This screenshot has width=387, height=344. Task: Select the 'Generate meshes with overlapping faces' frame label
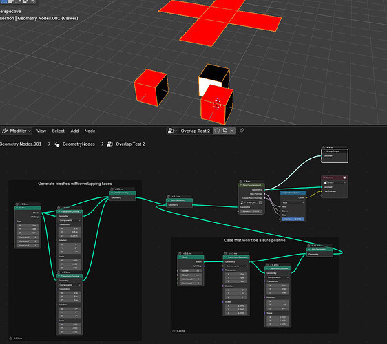tap(75, 184)
